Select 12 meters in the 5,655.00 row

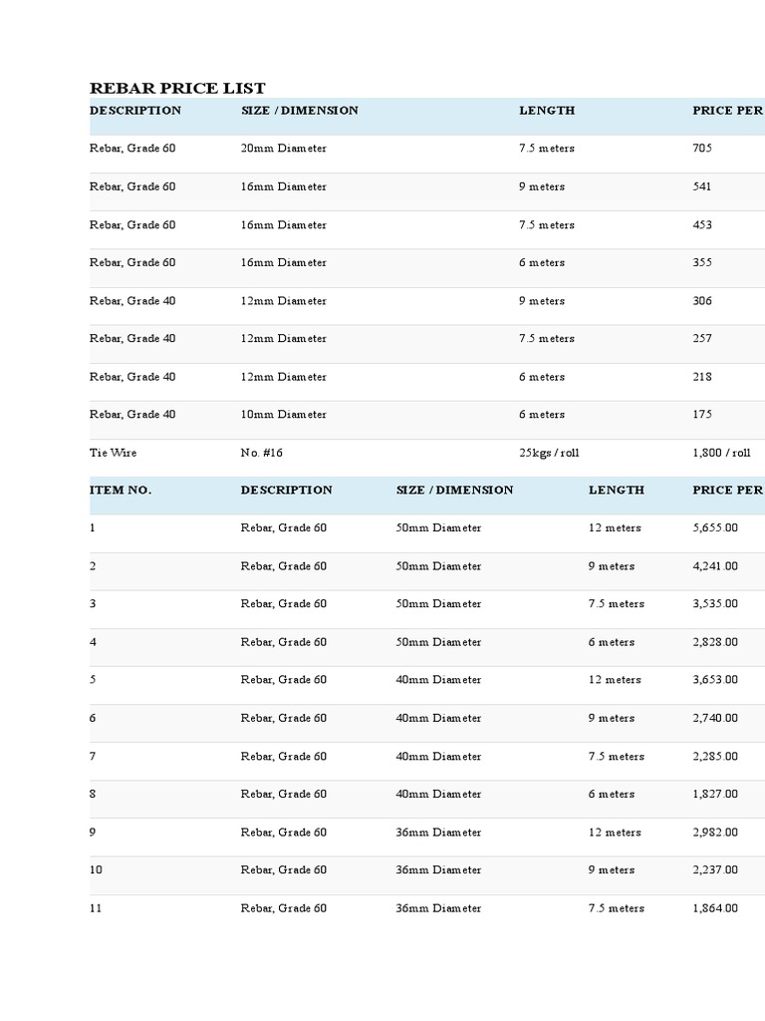pos(615,527)
